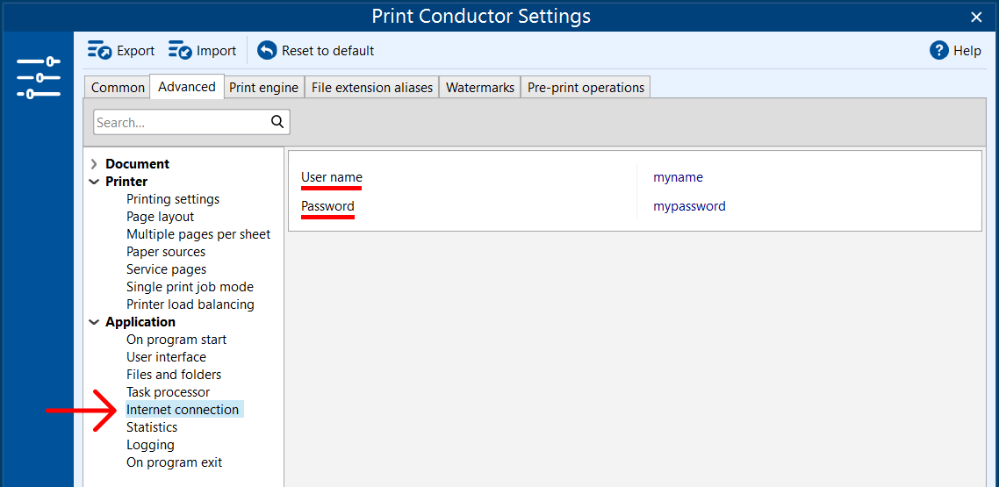Click the User name label
The image size is (999, 487).
[x=331, y=177]
